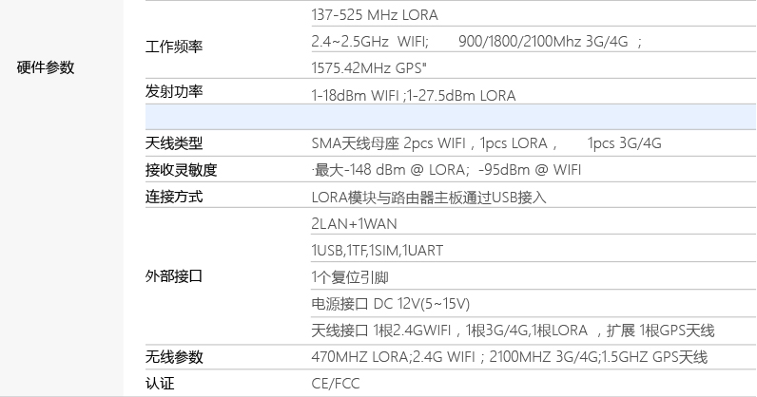
Task: Select the 外部接口 row label
Action: click(174, 276)
